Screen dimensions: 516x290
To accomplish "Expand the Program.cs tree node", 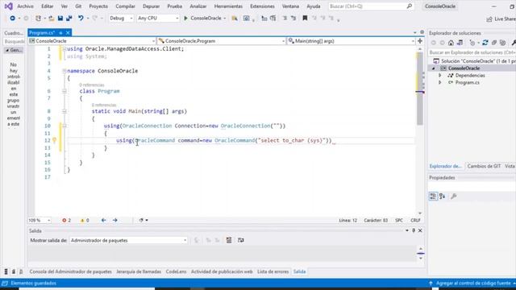I will (x=440, y=82).
